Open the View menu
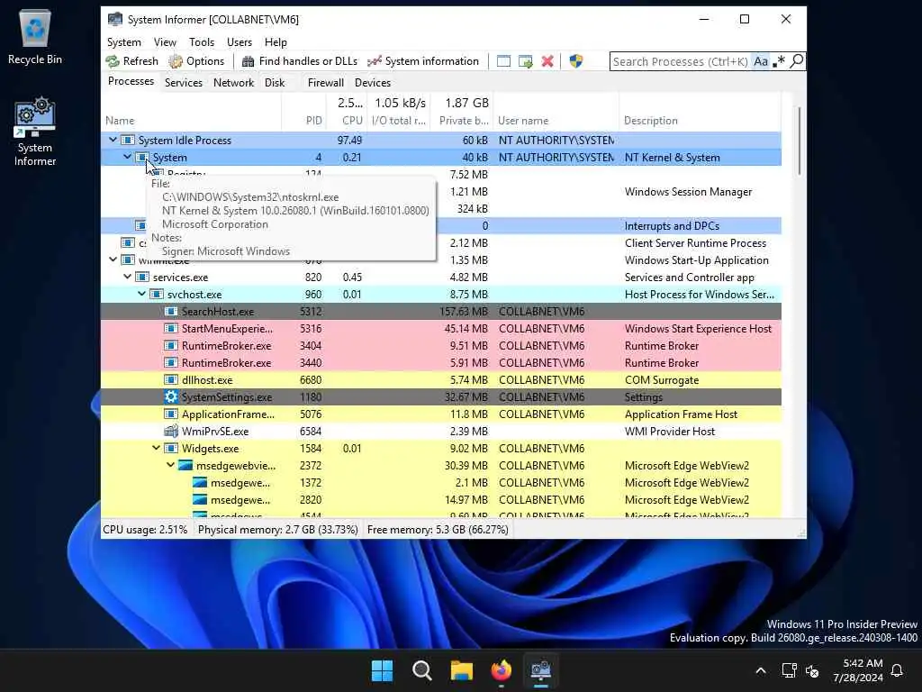 pos(166,42)
